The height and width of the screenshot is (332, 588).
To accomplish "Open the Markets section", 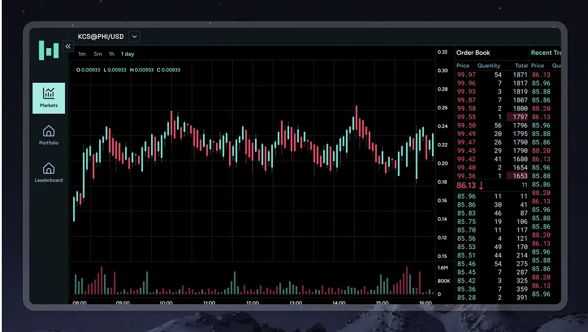I will pos(49,98).
